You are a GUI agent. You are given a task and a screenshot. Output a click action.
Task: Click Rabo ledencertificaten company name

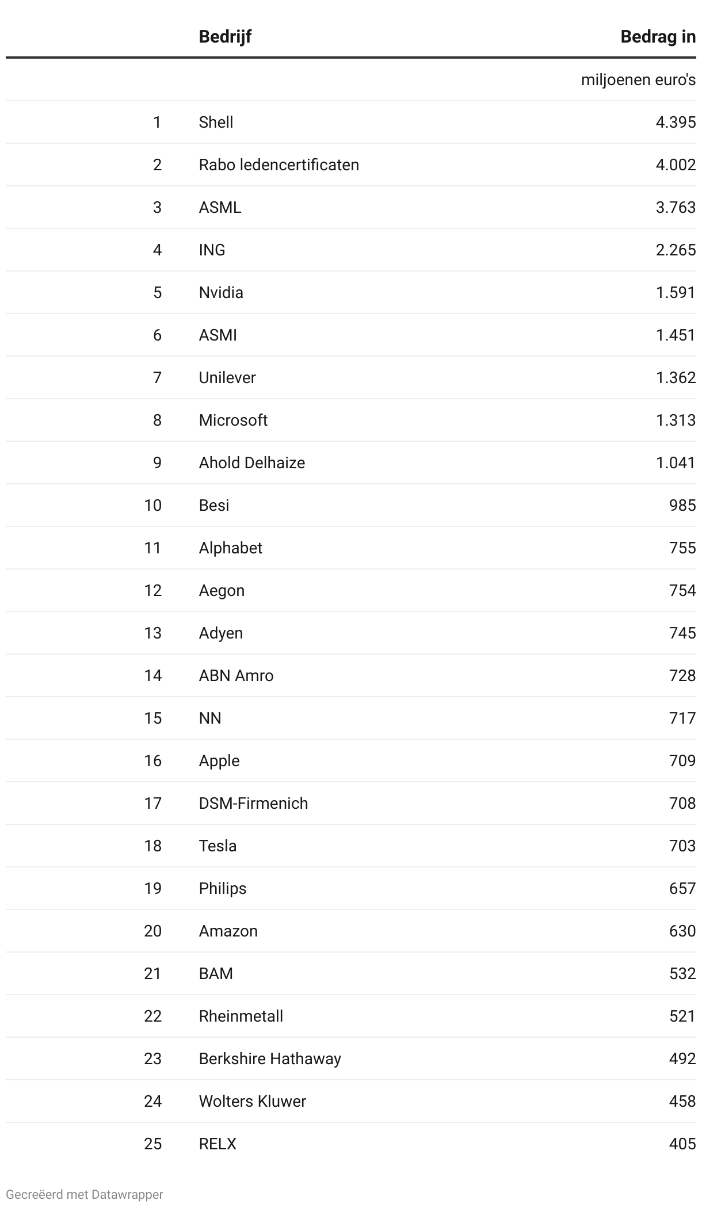coord(278,165)
